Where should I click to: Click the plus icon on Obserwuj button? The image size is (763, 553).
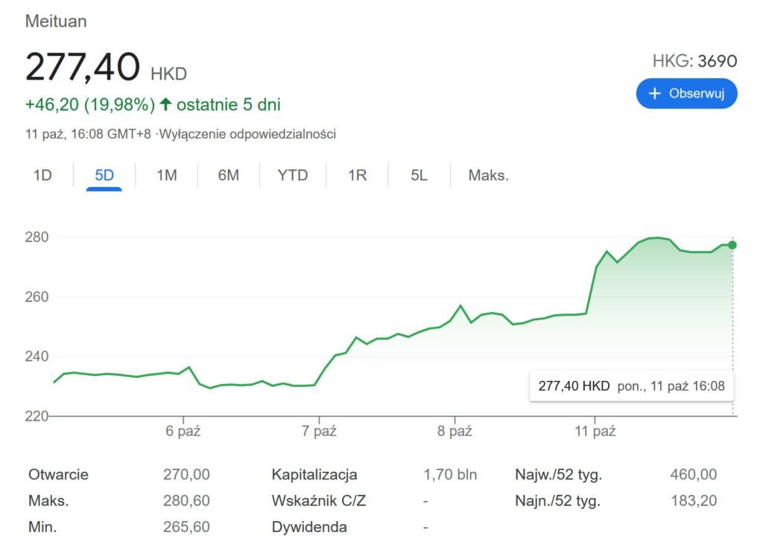[x=654, y=93]
